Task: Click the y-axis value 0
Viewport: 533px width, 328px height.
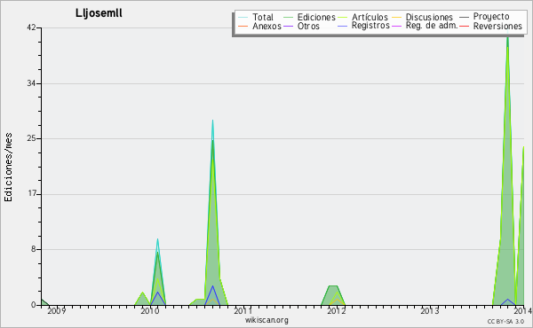Action: click(x=34, y=305)
